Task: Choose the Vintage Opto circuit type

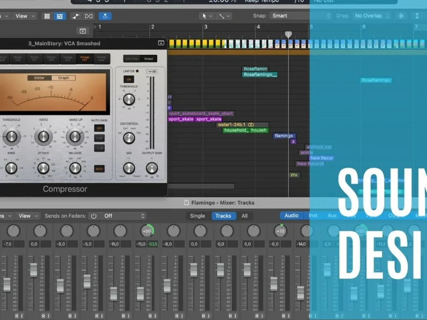Action: (x=101, y=59)
